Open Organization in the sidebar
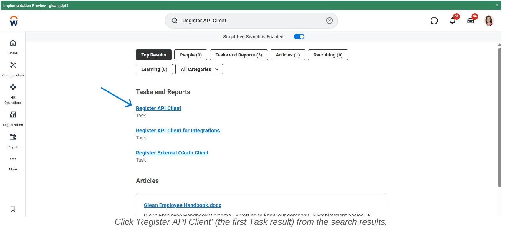505x228 pixels. (x=13, y=119)
